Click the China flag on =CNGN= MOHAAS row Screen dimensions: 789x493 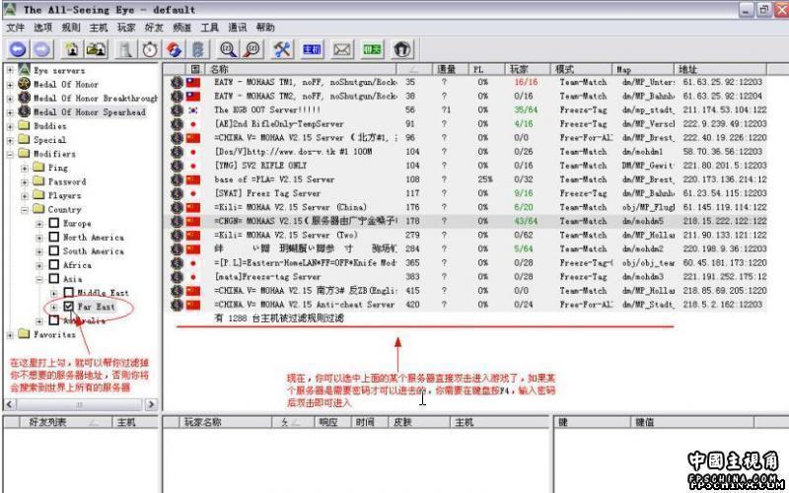[192, 221]
